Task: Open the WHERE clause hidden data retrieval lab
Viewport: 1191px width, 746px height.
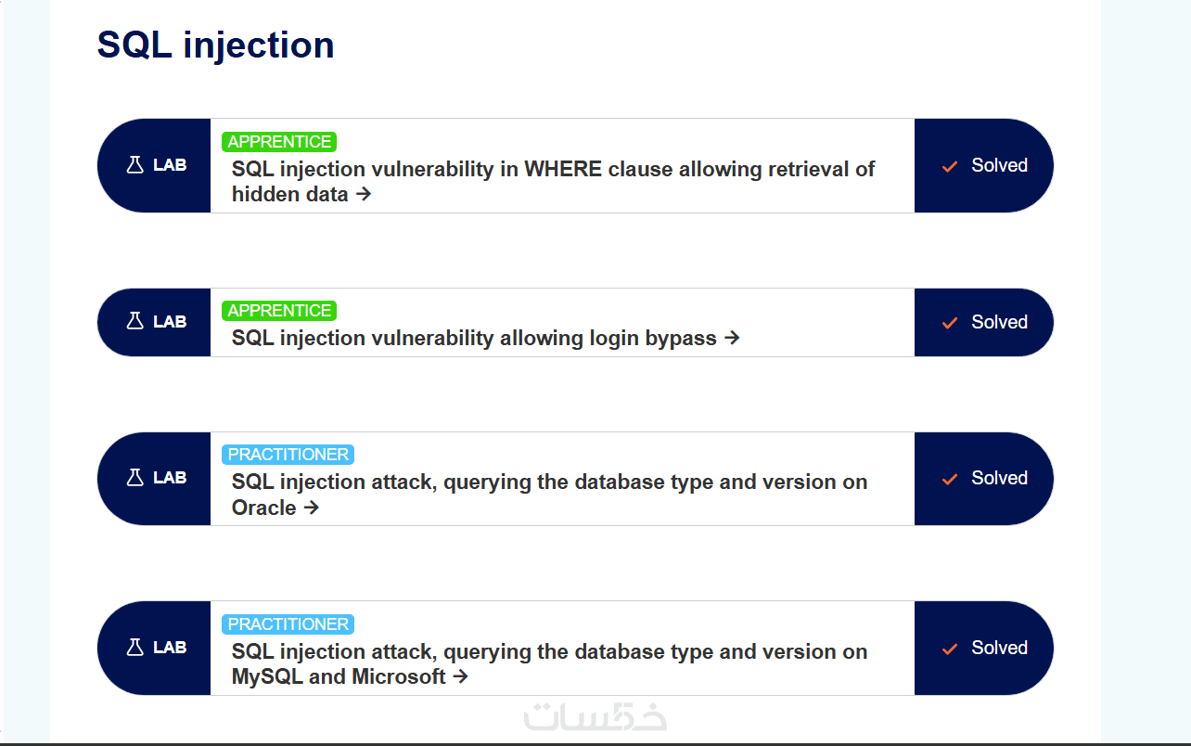Action: (553, 170)
